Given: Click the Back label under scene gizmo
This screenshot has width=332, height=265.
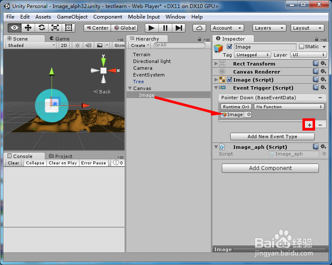Looking at the screenshot, I should coord(102,92).
